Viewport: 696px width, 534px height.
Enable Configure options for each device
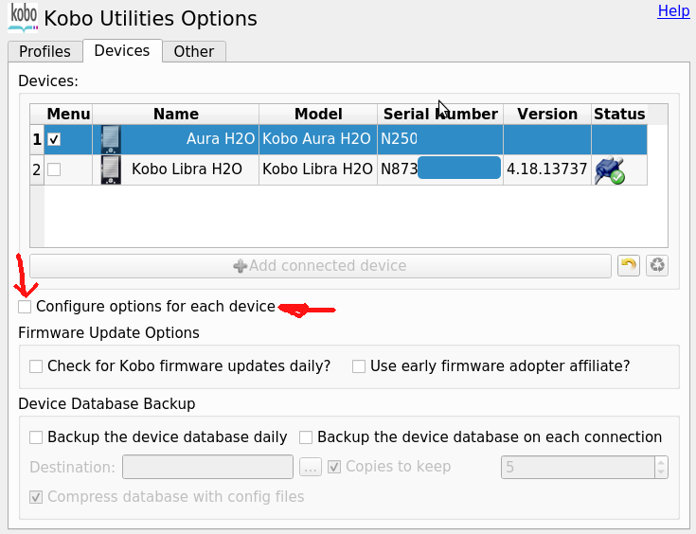(26, 307)
